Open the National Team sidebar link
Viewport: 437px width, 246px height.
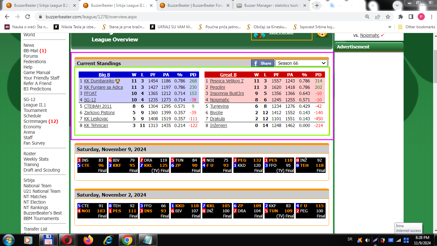click(x=37, y=186)
